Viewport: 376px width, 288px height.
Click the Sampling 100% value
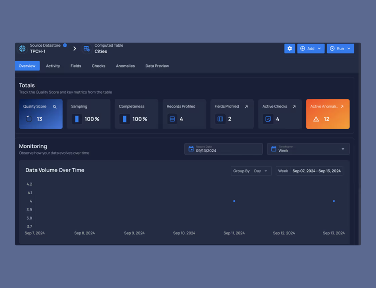pyautogui.click(x=92, y=119)
